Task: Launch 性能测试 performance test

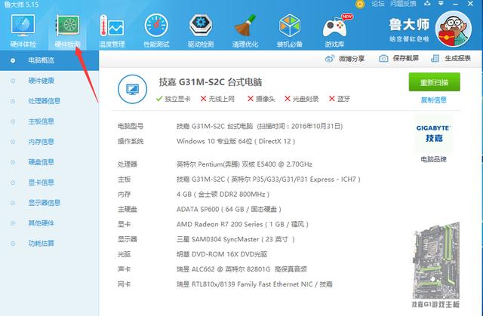Action: (x=156, y=31)
